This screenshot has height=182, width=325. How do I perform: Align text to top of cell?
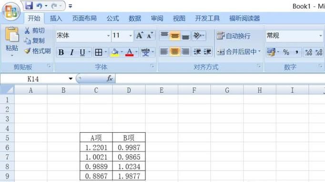pyautogui.click(x=164, y=36)
